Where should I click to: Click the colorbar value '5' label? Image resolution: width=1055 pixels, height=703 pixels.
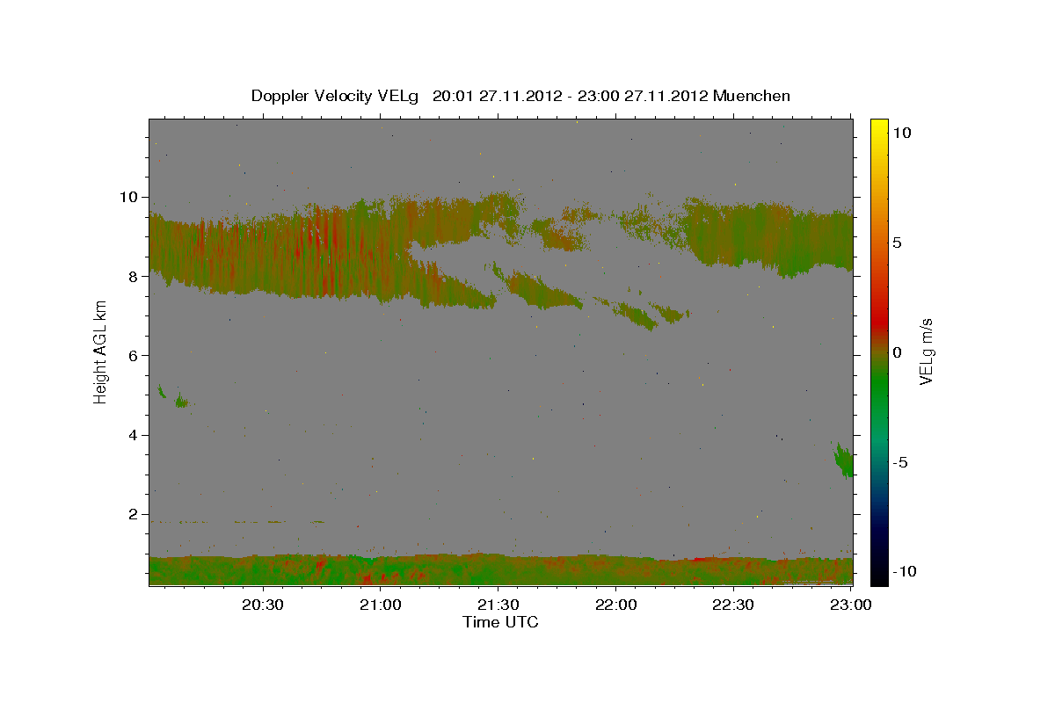pyautogui.click(x=898, y=243)
